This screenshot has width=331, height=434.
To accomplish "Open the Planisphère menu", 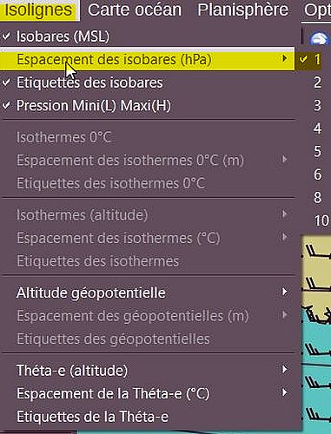I will [242, 10].
